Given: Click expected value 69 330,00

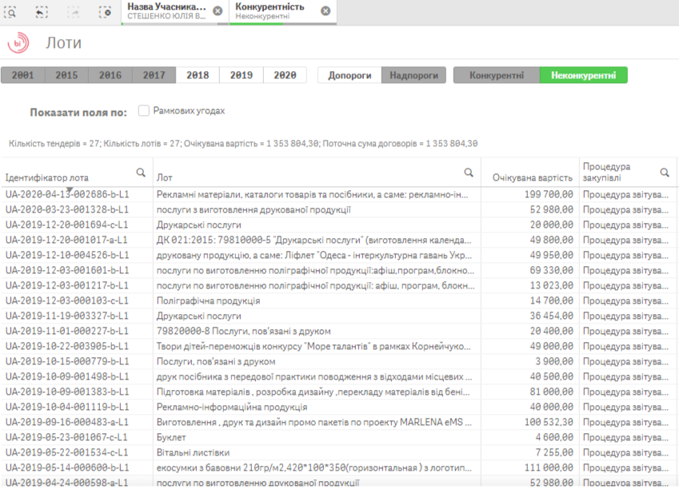Looking at the screenshot, I should [551, 270].
